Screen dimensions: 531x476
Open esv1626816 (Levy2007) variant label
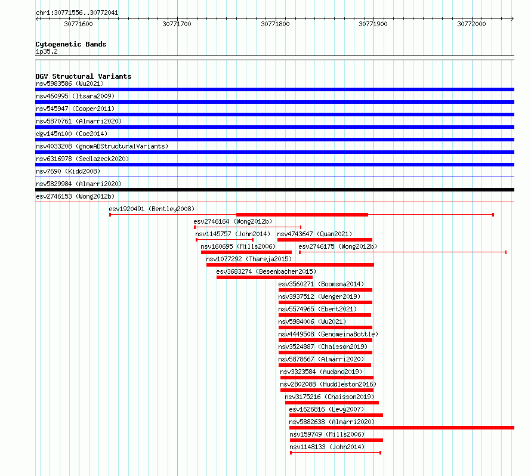326,409
